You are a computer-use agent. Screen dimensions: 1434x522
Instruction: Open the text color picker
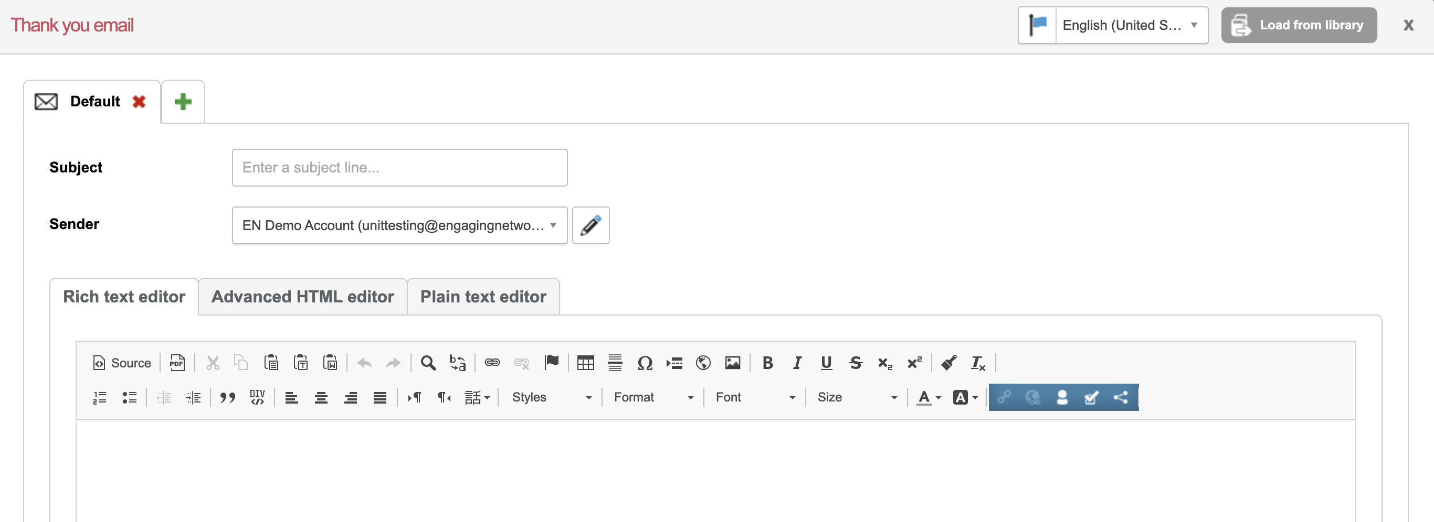928,397
